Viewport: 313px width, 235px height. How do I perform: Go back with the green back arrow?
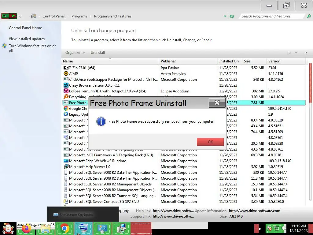pos(5,16)
